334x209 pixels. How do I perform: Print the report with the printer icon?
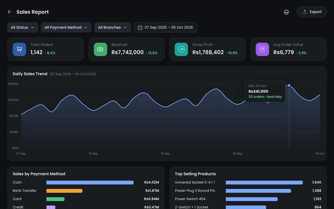(286, 12)
